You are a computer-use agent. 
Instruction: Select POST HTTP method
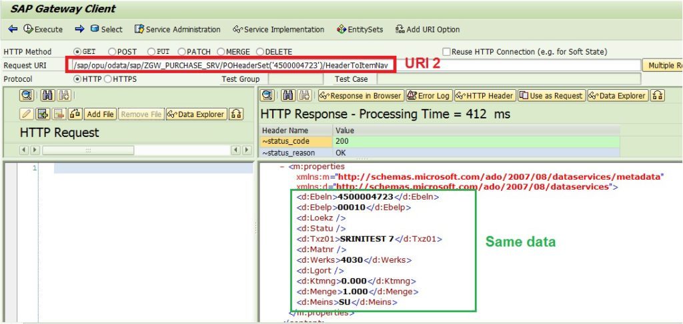click(x=111, y=52)
